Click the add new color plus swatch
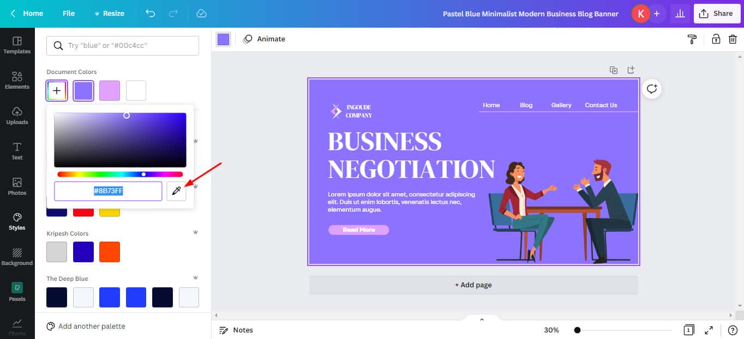This screenshot has height=339, width=744. [x=57, y=91]
